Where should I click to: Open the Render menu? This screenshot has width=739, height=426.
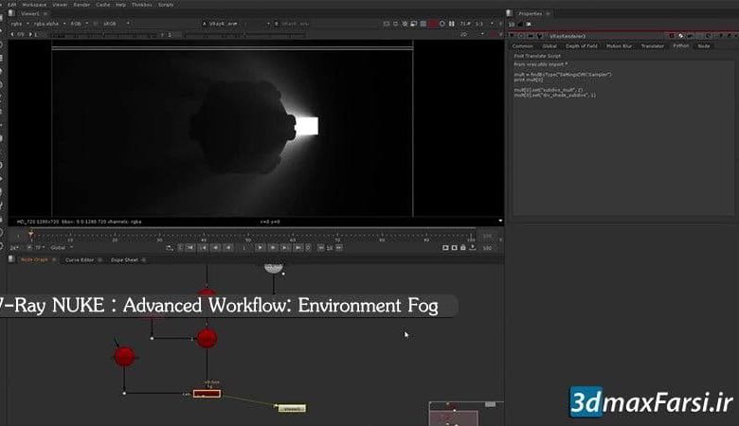coord(81,4)
